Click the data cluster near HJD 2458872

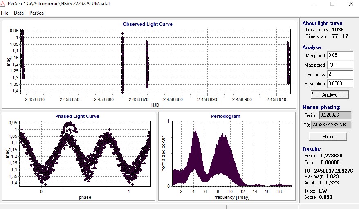(x=147, y=63)
